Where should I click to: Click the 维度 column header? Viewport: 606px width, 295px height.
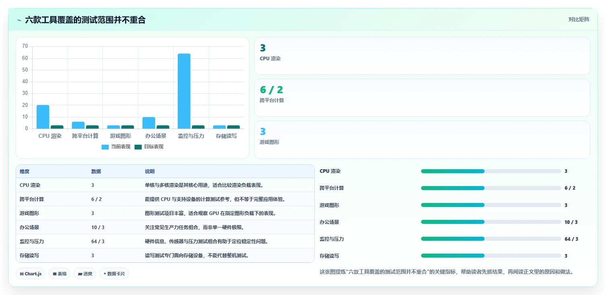[25, 172]
